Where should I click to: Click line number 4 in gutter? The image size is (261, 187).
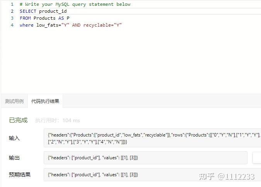click(12, 25)
